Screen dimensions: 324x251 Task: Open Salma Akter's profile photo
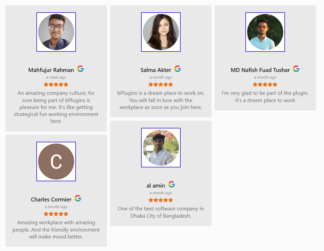[x=161, y=32]
